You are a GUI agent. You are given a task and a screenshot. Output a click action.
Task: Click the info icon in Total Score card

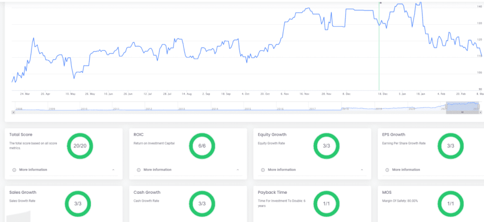(14, 170)
